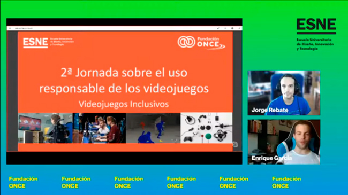Click the window title text in the presentation toolbar
The image size is (348, 195).
coord(24,28)
